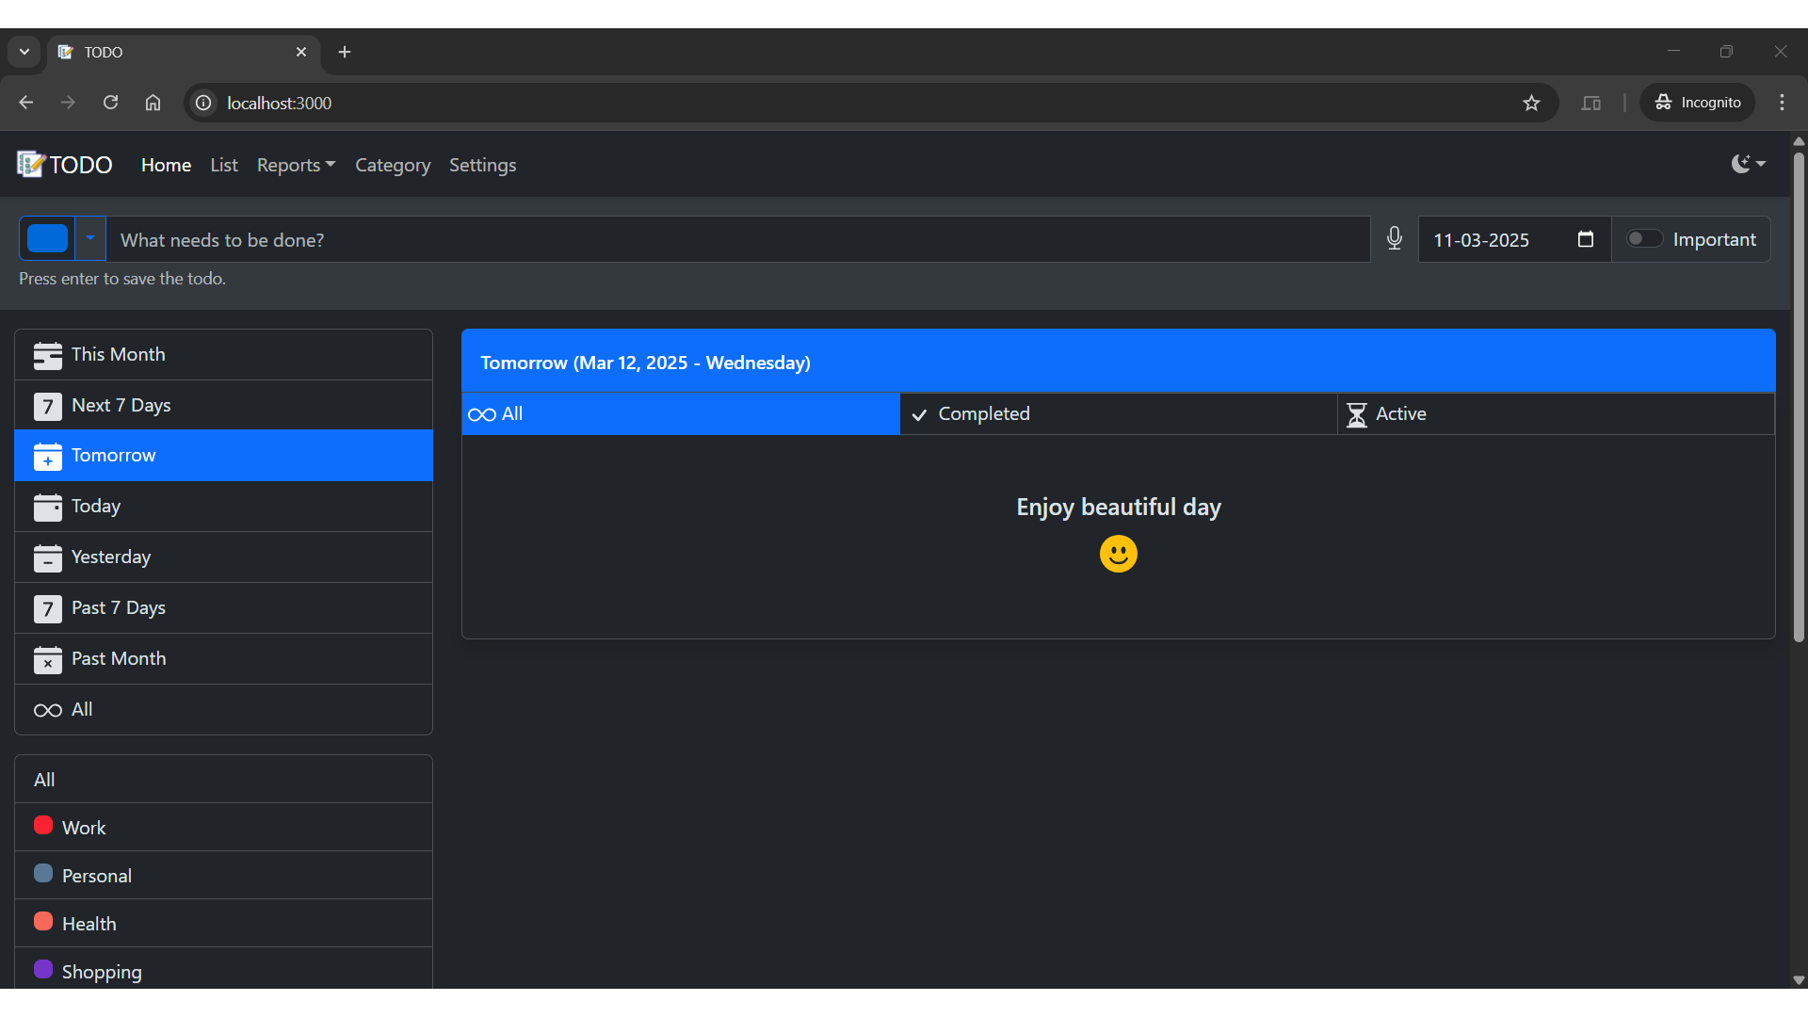Image resolution: width=1808 pixels, height=1017 pixels.
Task: Select the Past Month filter
Action: [223, 659]
